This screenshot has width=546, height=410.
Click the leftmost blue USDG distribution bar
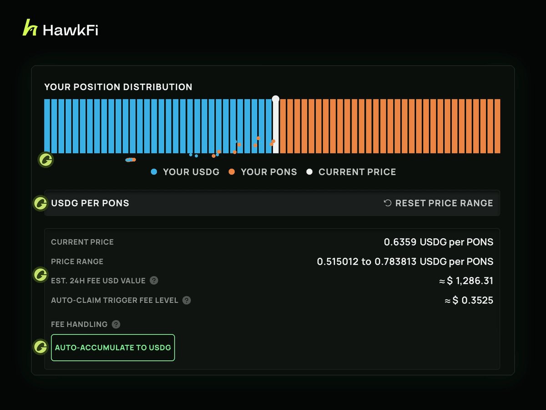[47, 126]
